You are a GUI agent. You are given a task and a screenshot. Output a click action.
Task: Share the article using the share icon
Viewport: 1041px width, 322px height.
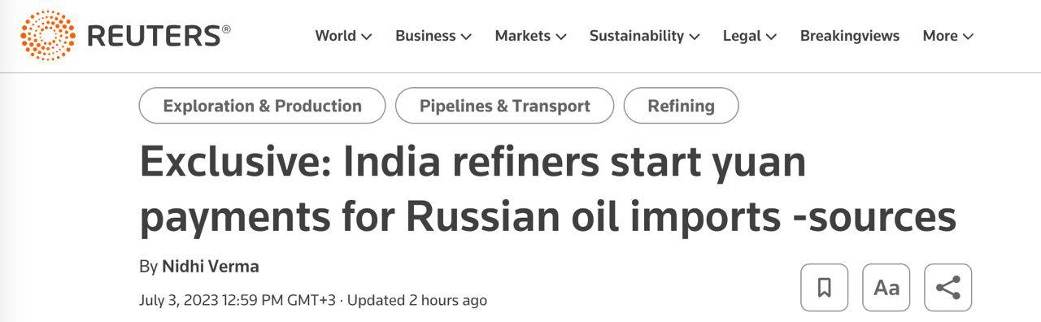pyautogui.click(x=948, y=287)
